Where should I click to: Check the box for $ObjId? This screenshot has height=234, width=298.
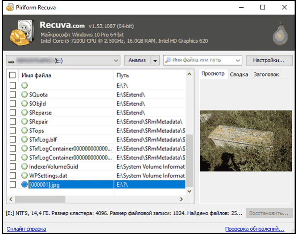coord(13,103)
